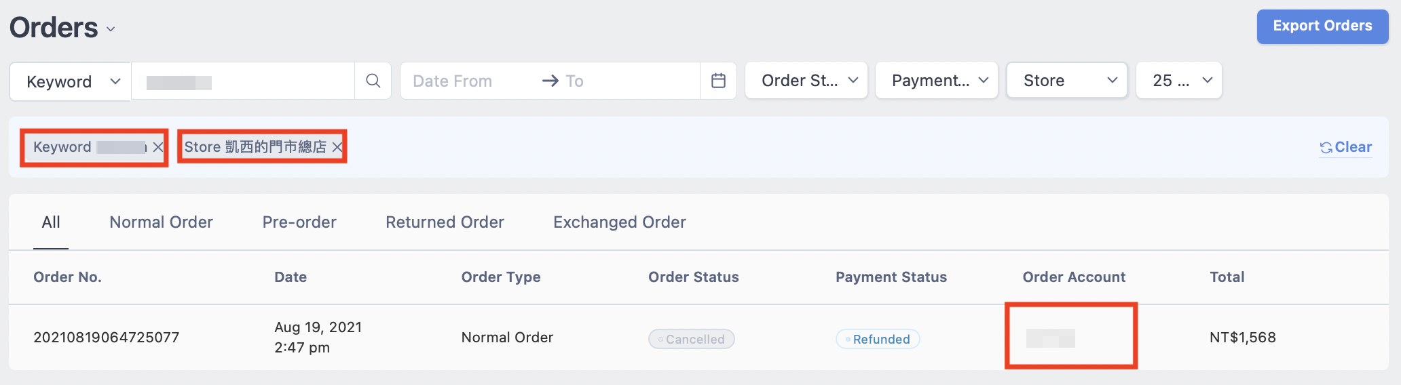Screen dimensions: 1401x385
Task: Remove the Keyword filter tag
Action: pyautogui.click(x=158, y=147)
